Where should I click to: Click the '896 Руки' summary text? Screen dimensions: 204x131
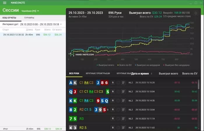click(115, 13)
